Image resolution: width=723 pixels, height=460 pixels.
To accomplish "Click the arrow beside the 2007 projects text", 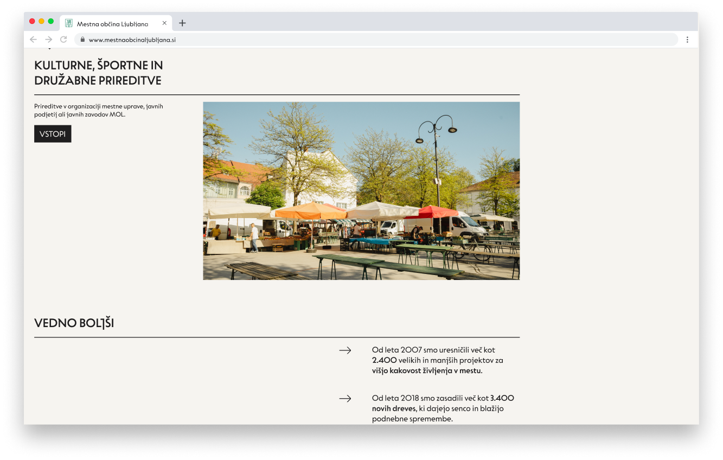I will (x=345, y=350).
